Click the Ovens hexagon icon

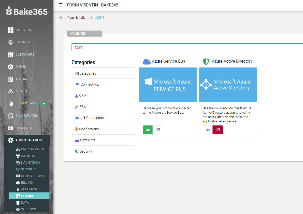coord(11,67)
